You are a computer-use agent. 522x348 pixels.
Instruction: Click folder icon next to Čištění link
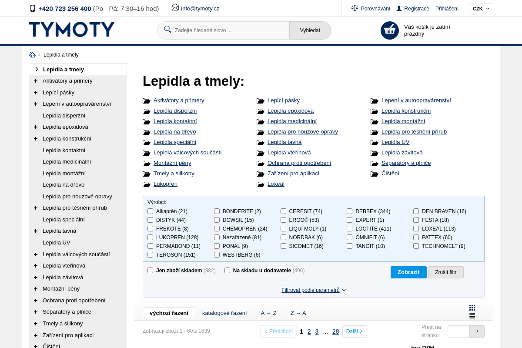click(374, 174)
